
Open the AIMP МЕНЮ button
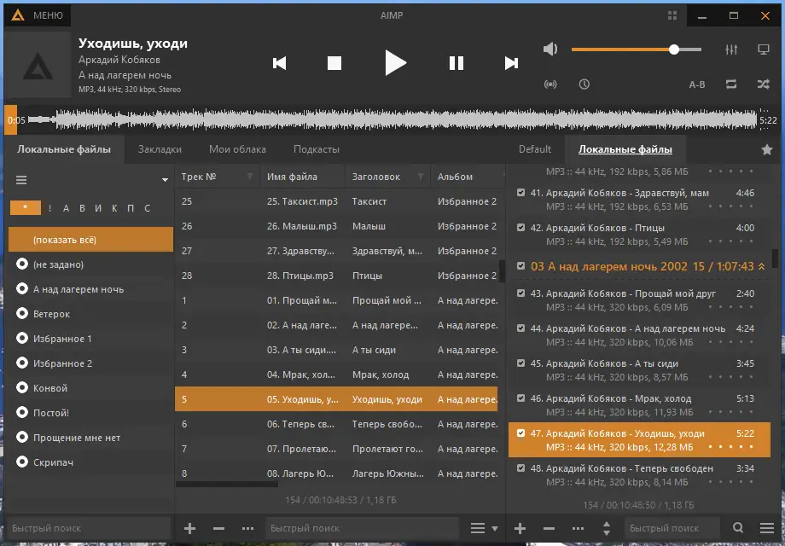[37, 15]
